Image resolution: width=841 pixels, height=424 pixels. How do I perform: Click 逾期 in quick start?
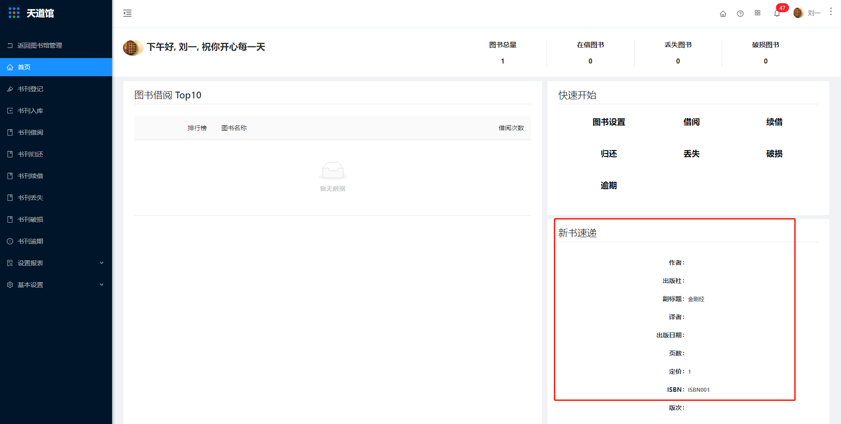pyautogui.click(x=609, y=185)
